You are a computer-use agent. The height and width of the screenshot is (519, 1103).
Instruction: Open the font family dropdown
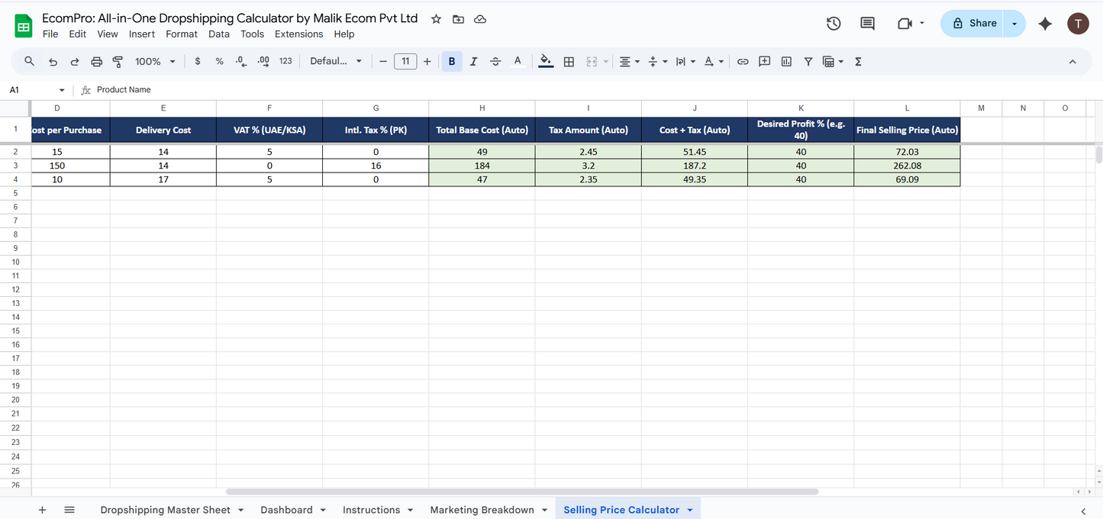pyautogui.click(x=336, y=61)
